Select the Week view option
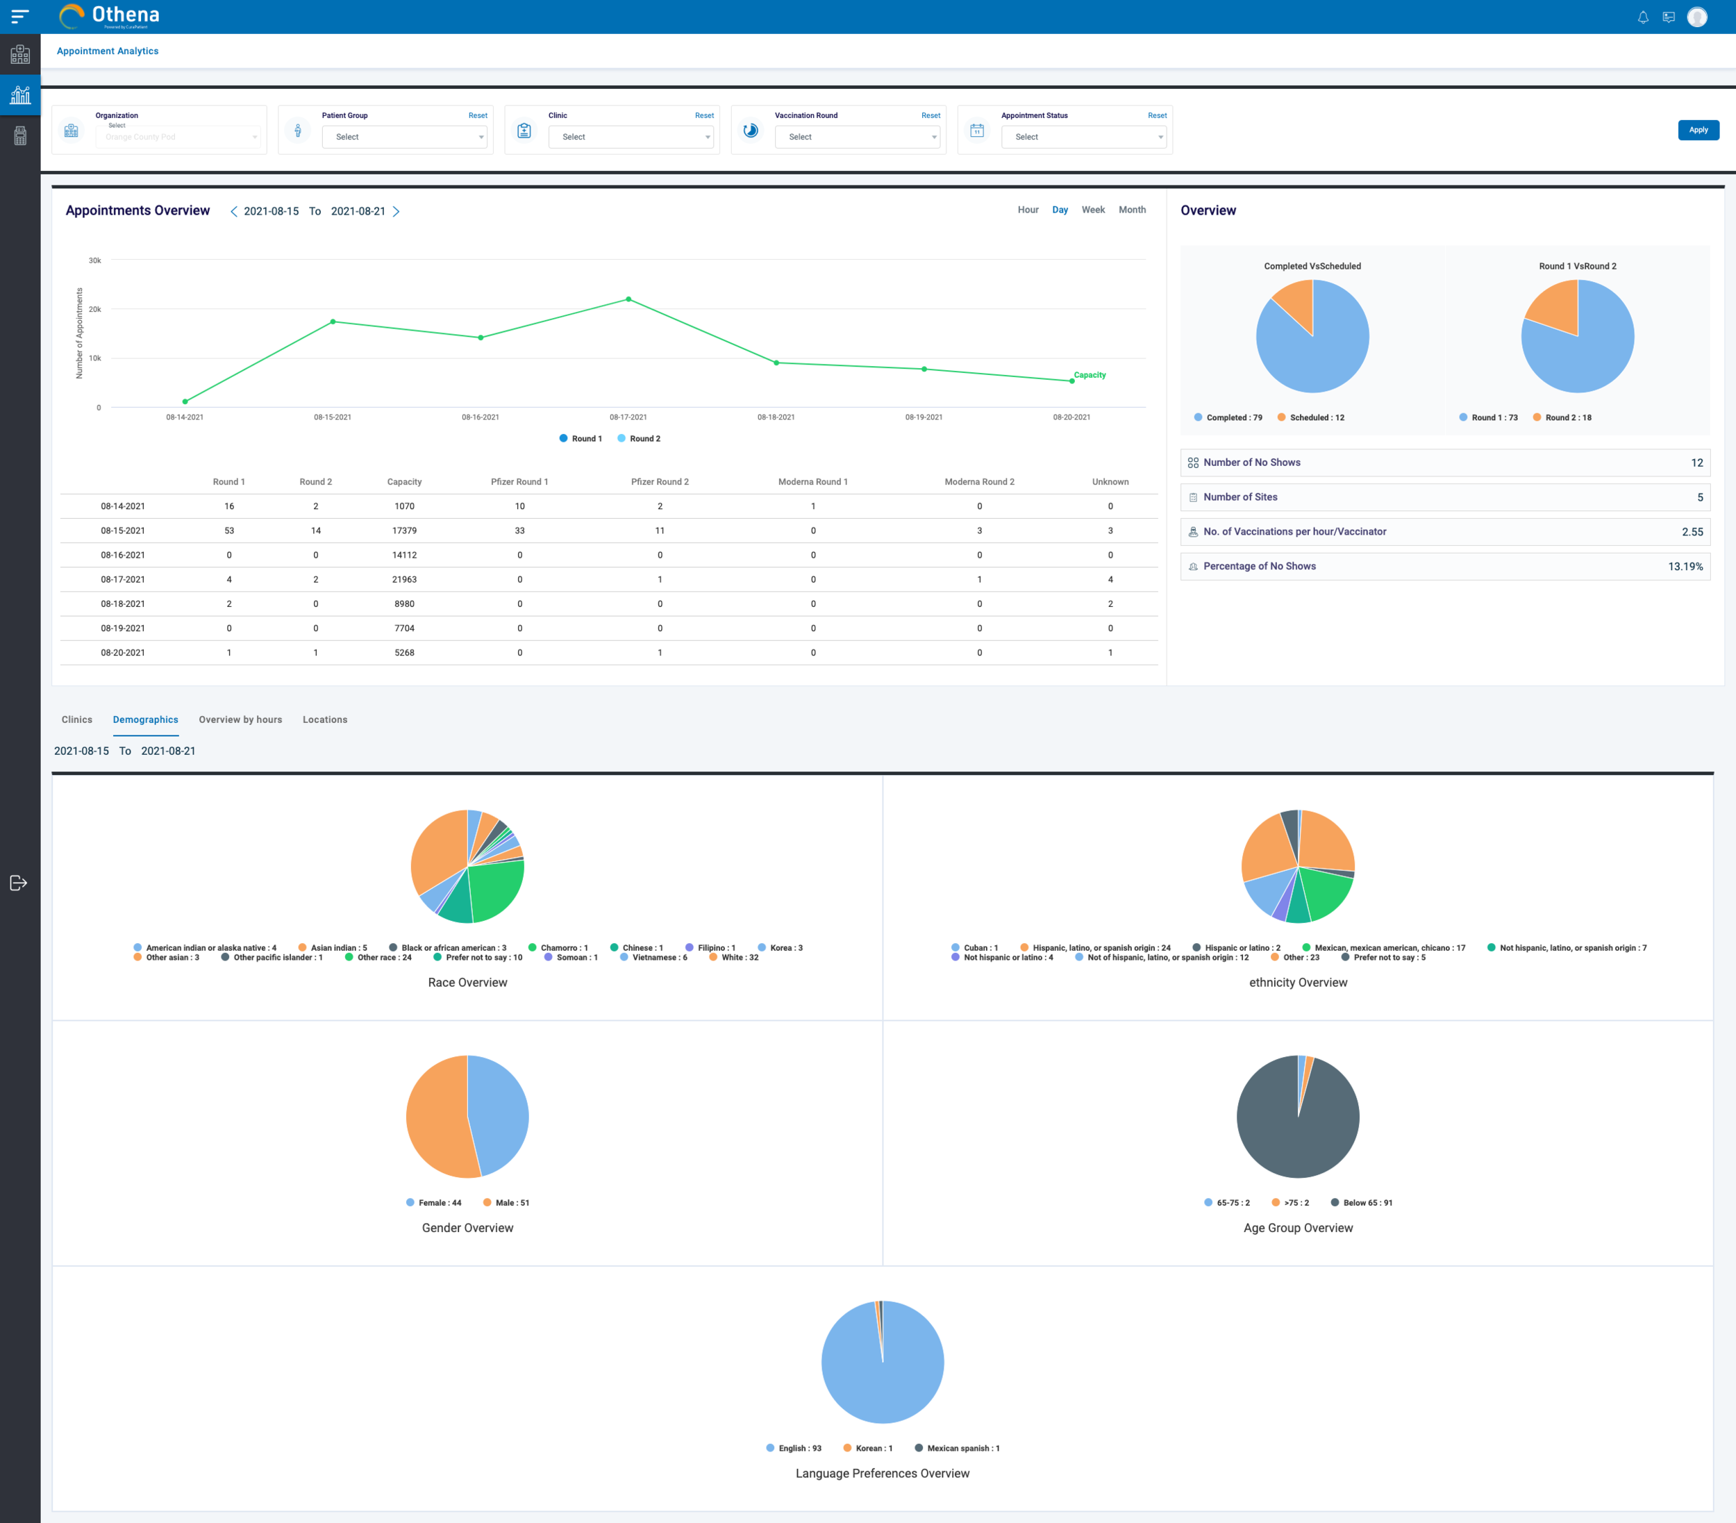1736x1523 pixels. point(1092,210)
